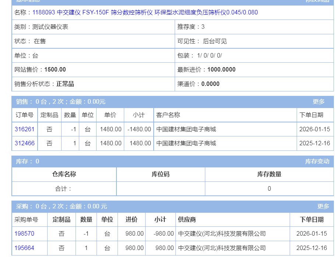The height and width of the screenshot is (257, 335).
Task: Open the 库存变动 link
Action: tap(317, 162)
